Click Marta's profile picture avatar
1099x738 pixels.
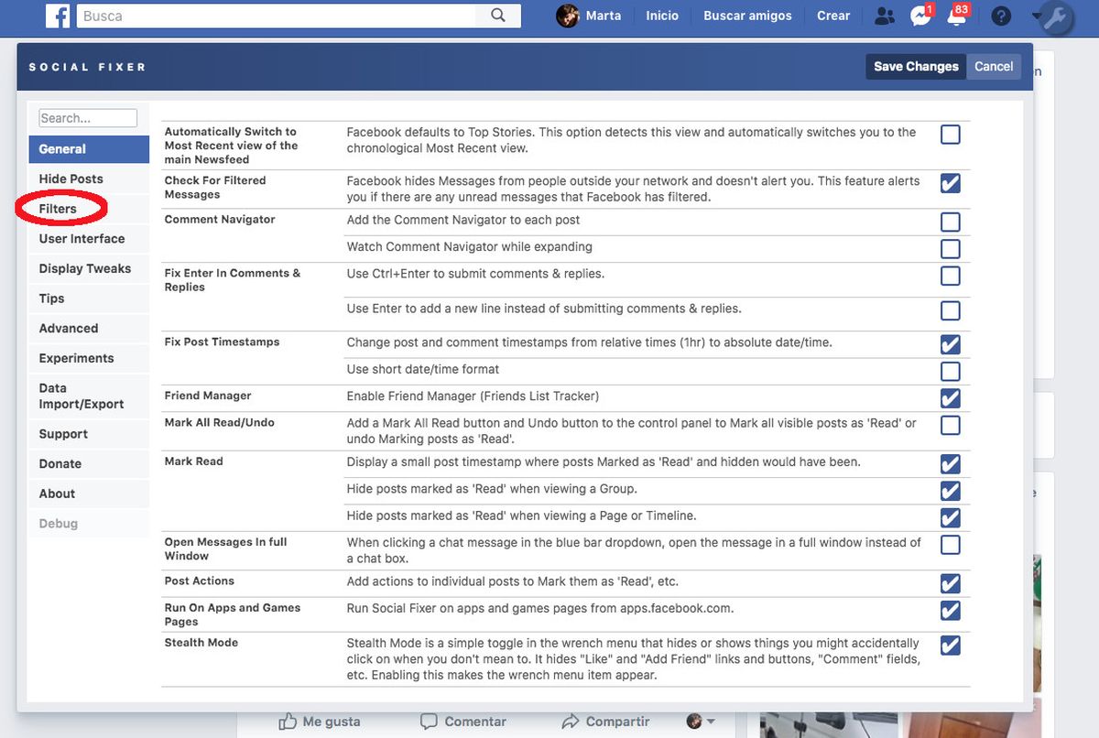pos(568,16)
